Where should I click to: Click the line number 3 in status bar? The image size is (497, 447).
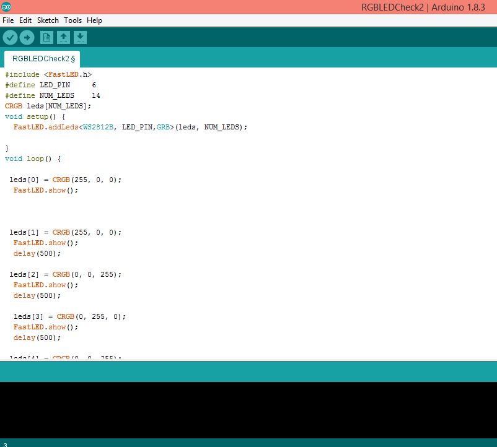point(5,445)
